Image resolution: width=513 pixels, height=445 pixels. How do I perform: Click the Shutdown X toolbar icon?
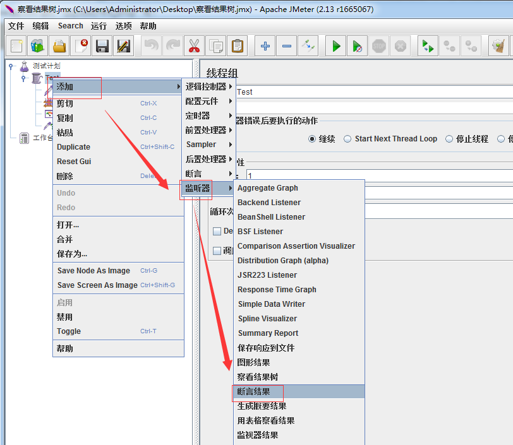click(x=401, y=46)
